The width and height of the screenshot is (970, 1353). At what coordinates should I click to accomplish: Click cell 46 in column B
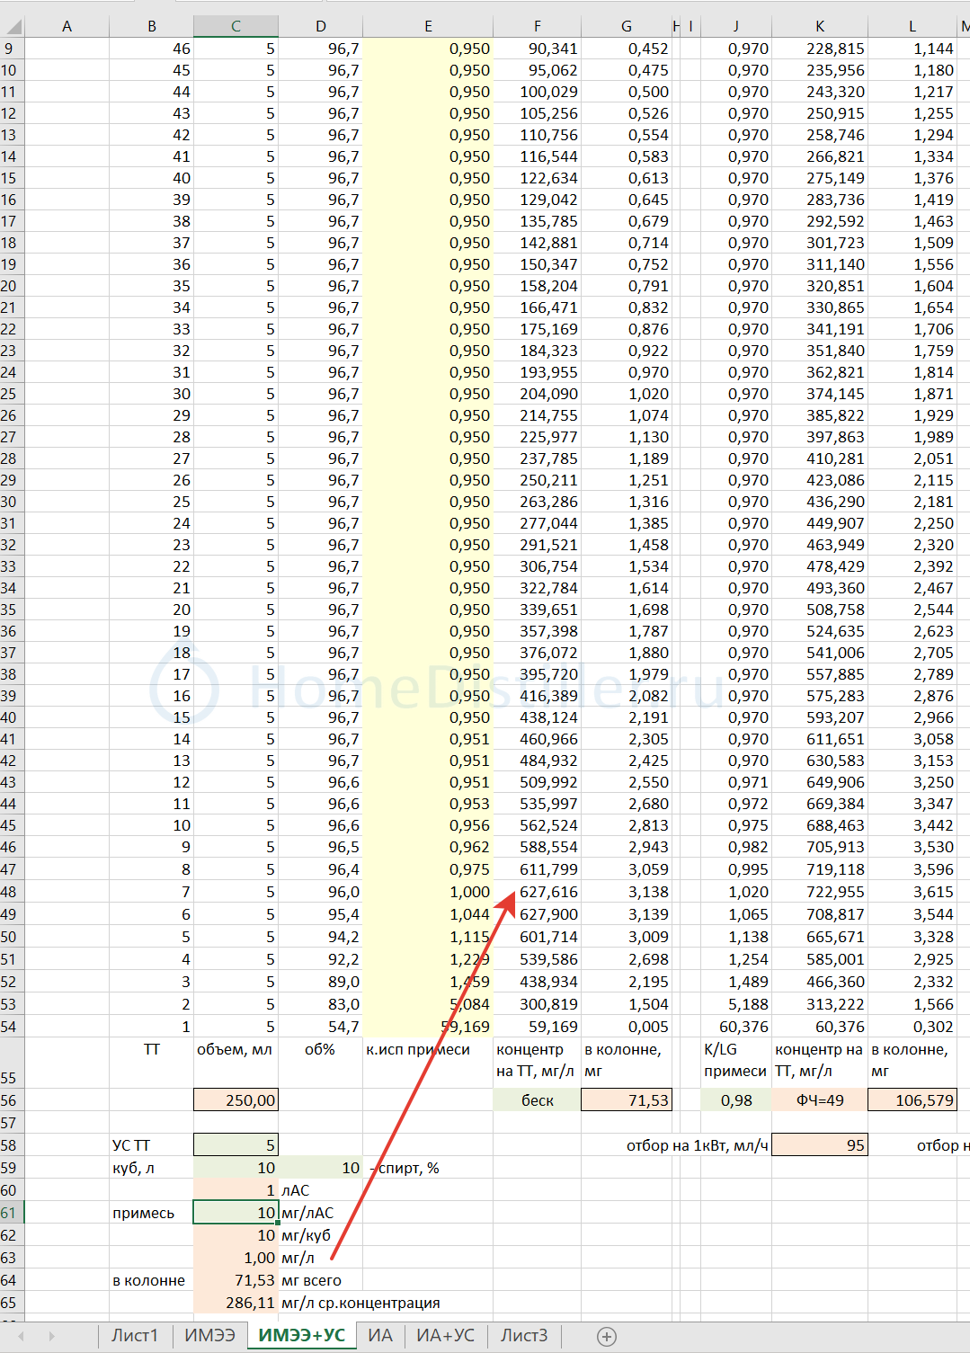[x=151, y=49]
